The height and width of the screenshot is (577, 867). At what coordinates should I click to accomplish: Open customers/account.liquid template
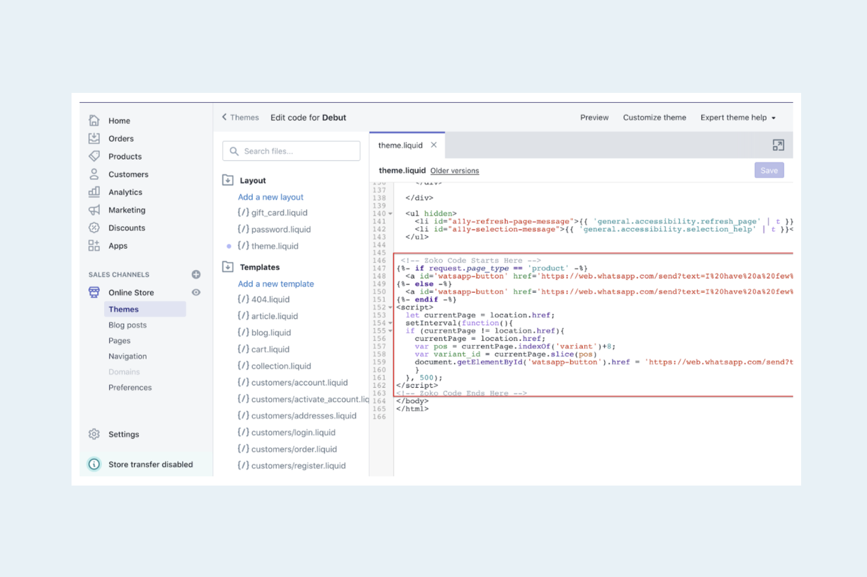(x=300, y=383)
